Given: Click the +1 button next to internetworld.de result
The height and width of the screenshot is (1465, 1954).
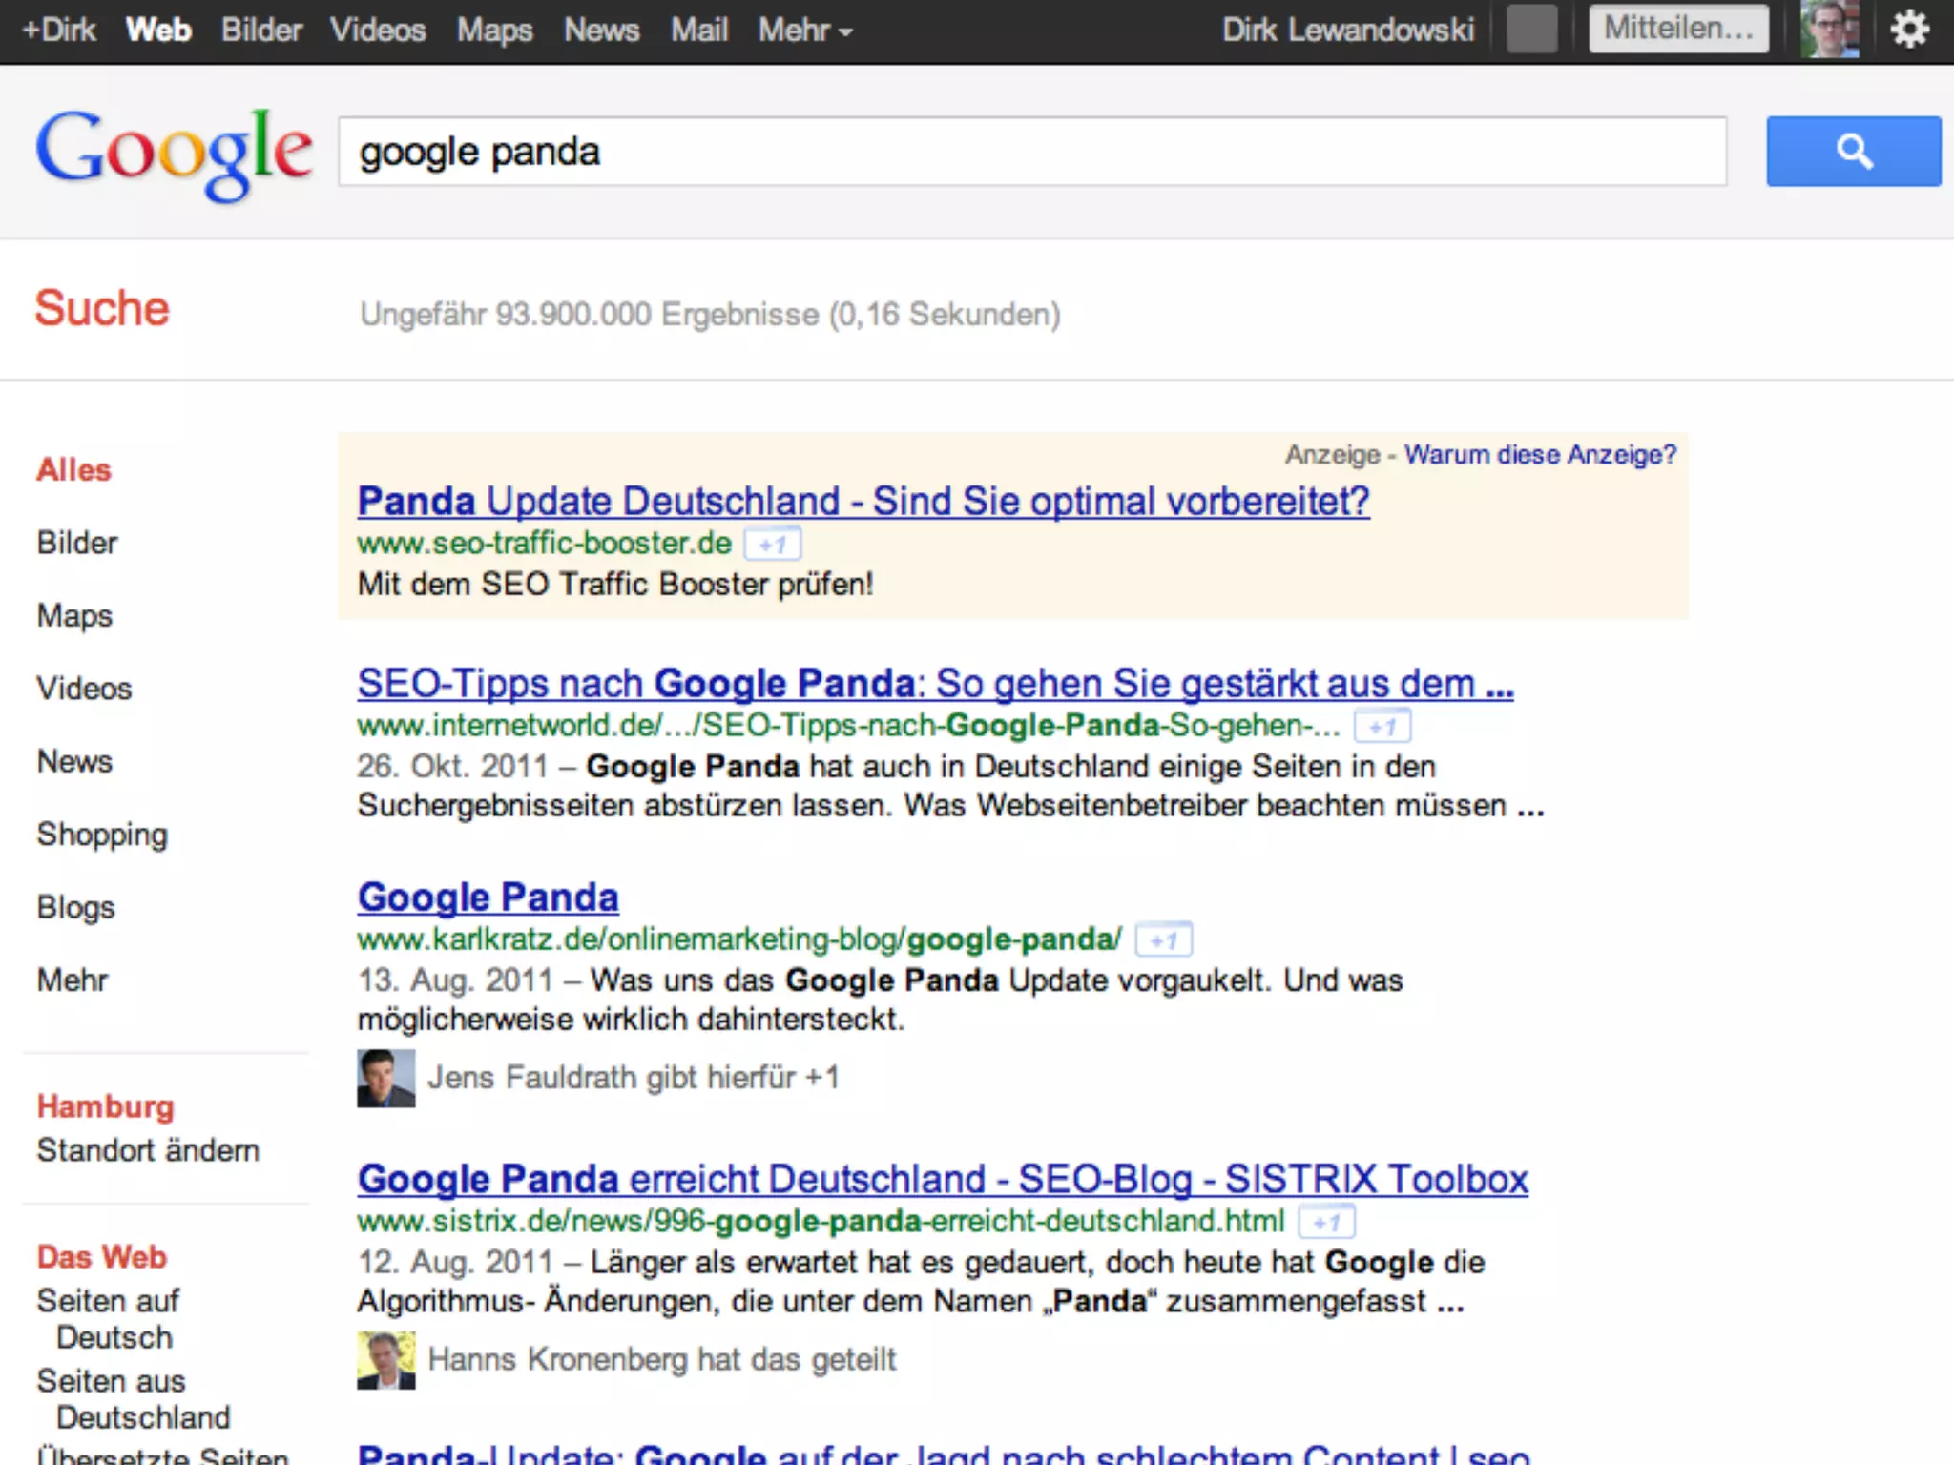Looking at the screenshot, I should point(1382,727).
